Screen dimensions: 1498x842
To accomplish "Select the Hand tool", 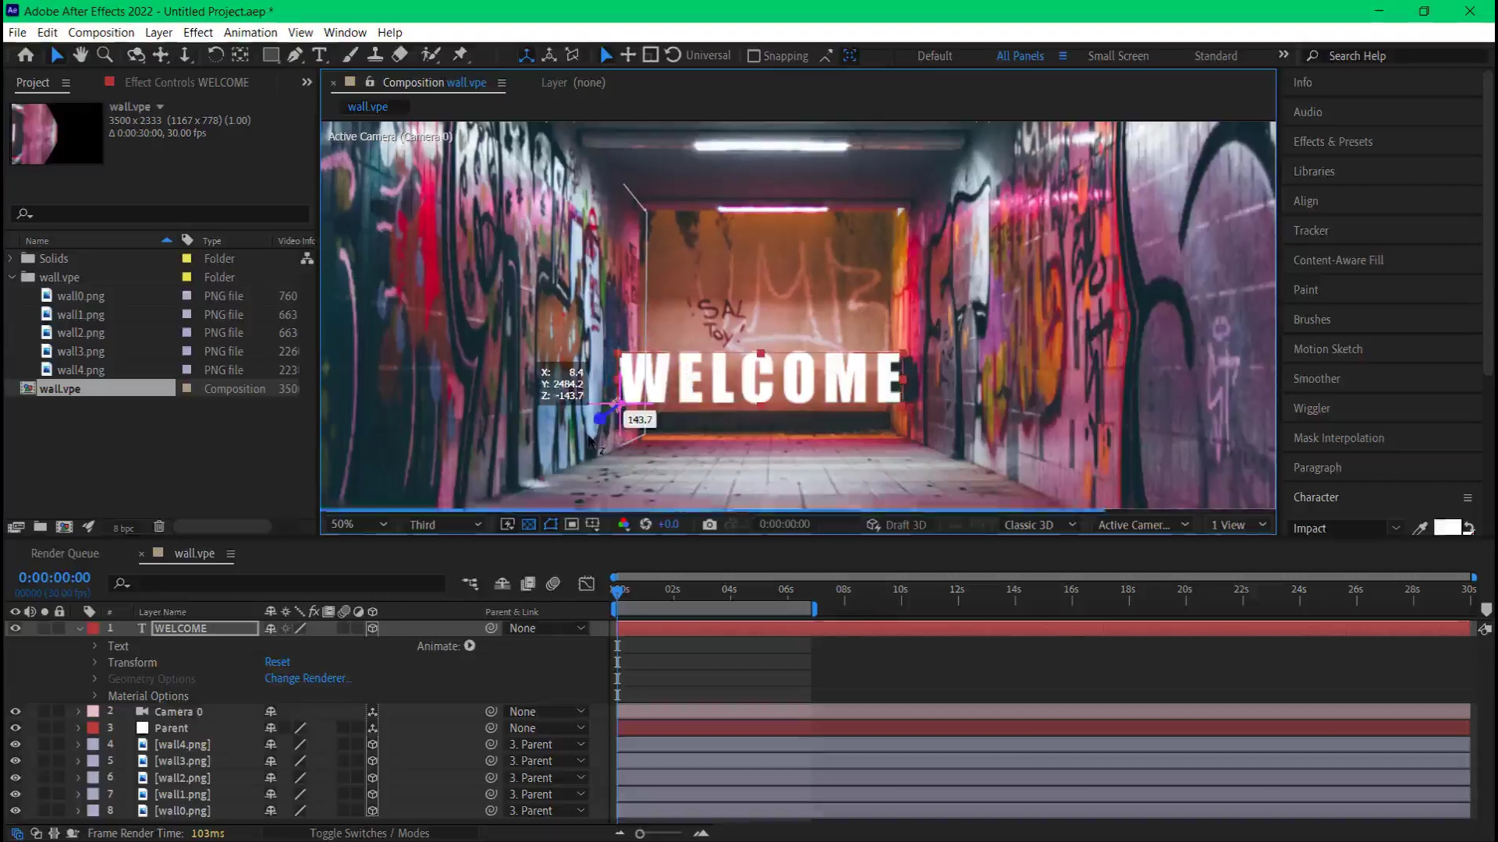I will point(80,55).
